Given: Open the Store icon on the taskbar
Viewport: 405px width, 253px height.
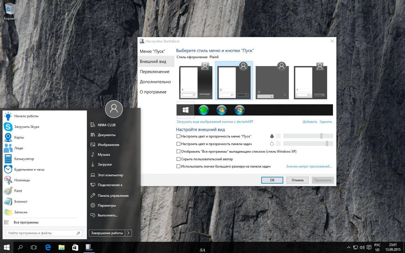Looking at the screenshot, I should coord(75,247).
